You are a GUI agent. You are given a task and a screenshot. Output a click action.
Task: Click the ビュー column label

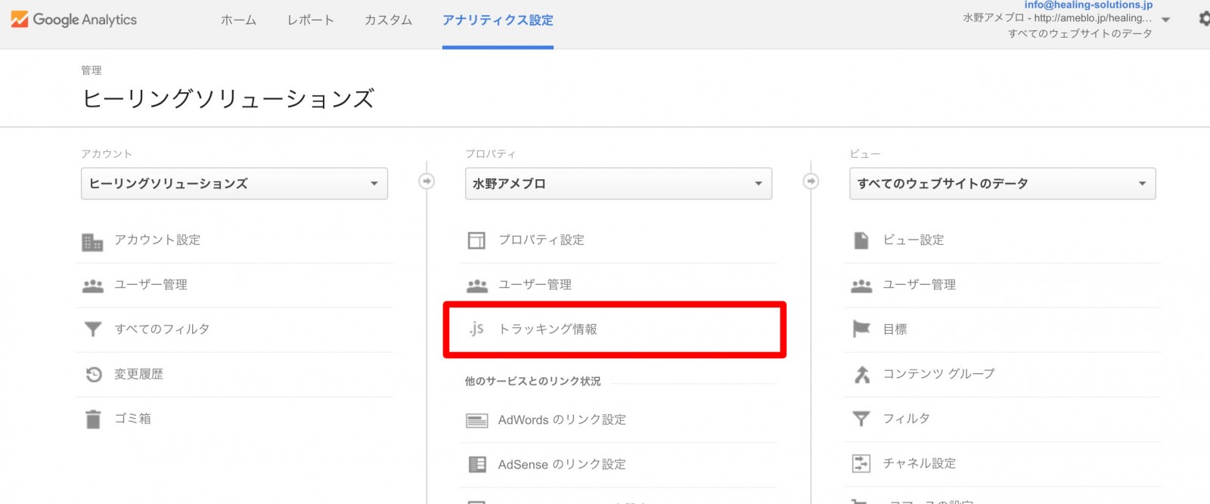tap(864, 154)
